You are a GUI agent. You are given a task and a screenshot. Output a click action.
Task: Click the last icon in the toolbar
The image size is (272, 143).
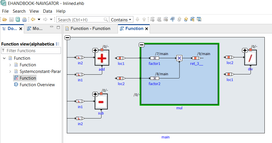point(199,20)
